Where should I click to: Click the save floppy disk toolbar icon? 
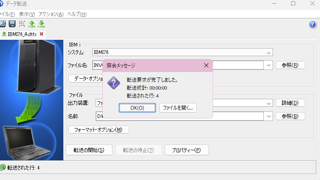[12, 24]
